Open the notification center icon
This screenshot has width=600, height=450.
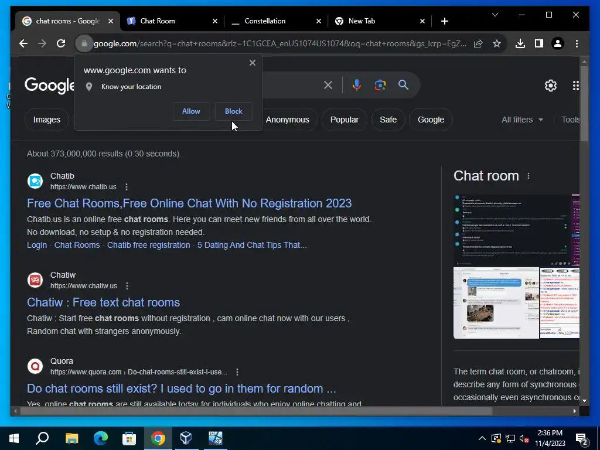582,439
